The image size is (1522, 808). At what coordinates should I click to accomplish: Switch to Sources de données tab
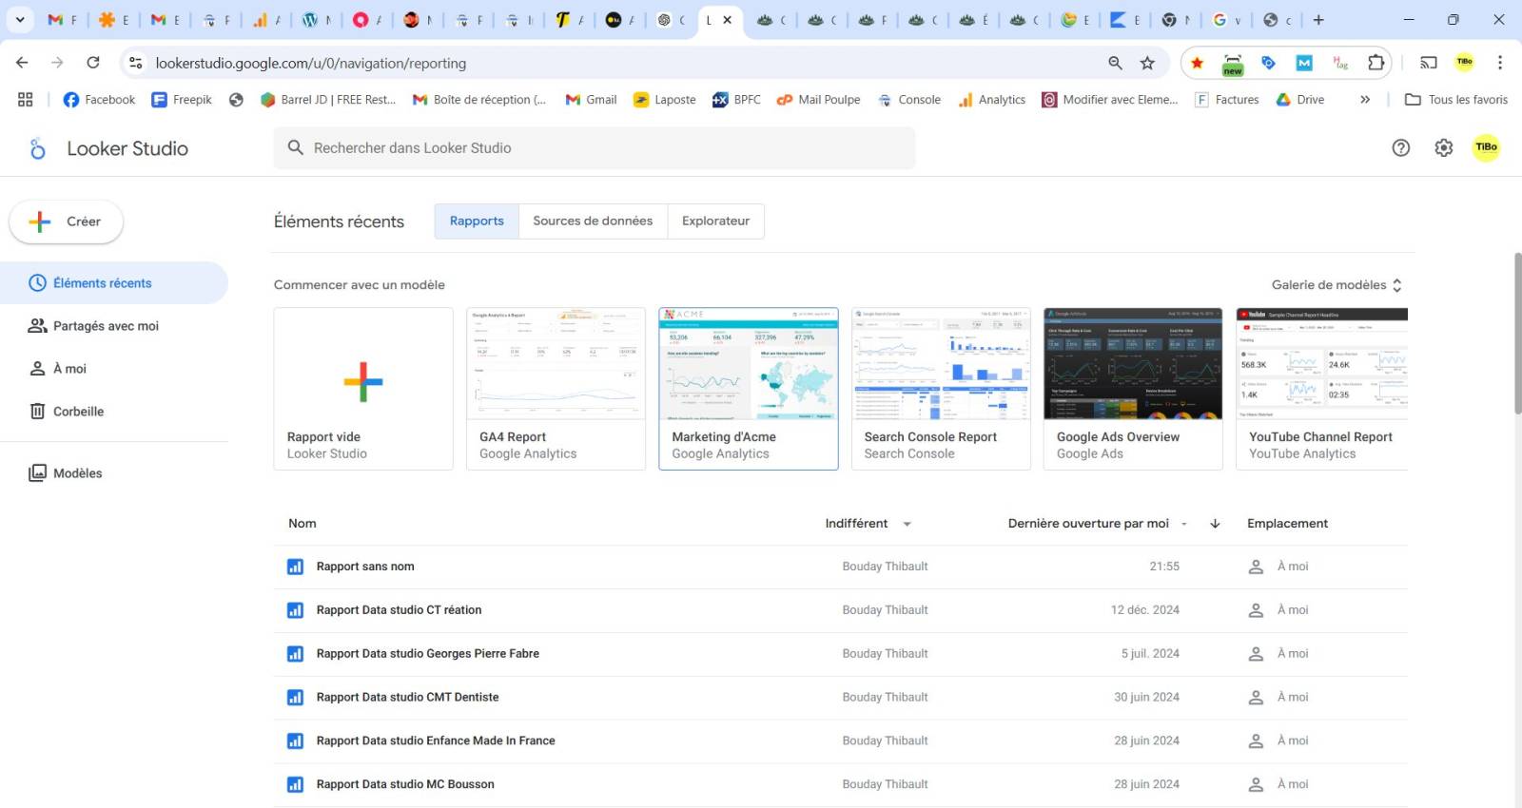593,221
